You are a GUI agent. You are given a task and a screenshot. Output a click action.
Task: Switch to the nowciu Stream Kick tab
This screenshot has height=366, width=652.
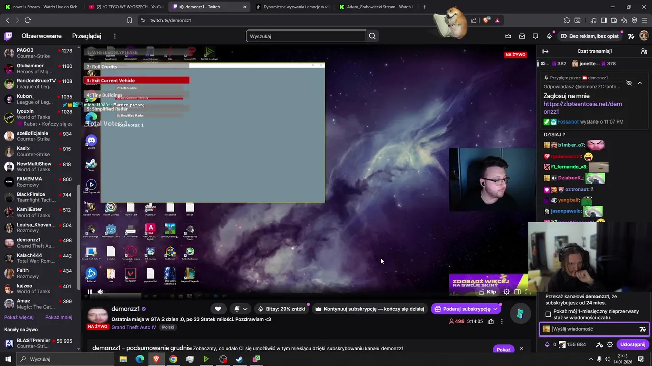click(41, 7)
